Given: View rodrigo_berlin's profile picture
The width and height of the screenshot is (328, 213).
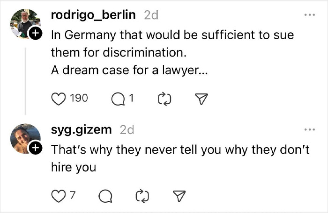Looking at the screenshot, I should pyautogui.click(x=24, y=22).
